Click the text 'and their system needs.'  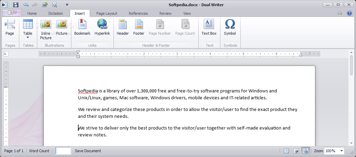[103, 116]
